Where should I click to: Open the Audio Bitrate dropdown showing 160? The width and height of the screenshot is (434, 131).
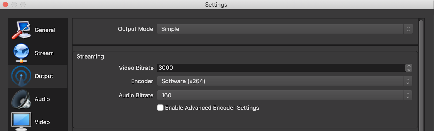[285, 95]
